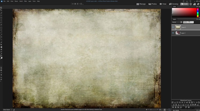Open the Manage mode tab
Viewport: 200px width, 111px height.
pos(141,4)
